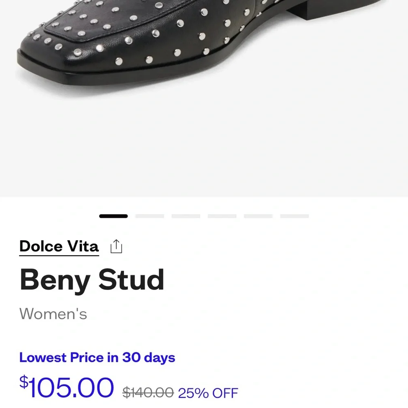408x408 pixels.
Task: Tap the dollar sign before 105.00
Action: pyautogui.click(x=24, y=383)
